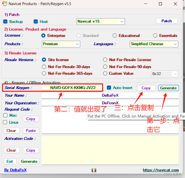Image resolution: width=185 pixels, height=178 pixels.
Task: Enable the Mac checkbox
Action: 5,115
